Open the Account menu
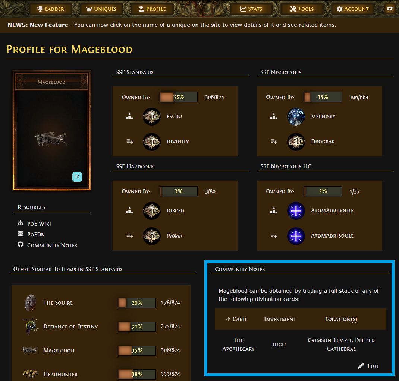Image resolution: width=399 pixels, height=381 pixels. click(x=352, y=9)
